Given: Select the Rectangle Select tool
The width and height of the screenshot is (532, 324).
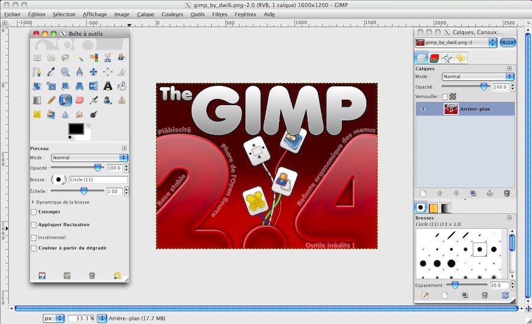Looking at the screenshot, I should point(37,58).
